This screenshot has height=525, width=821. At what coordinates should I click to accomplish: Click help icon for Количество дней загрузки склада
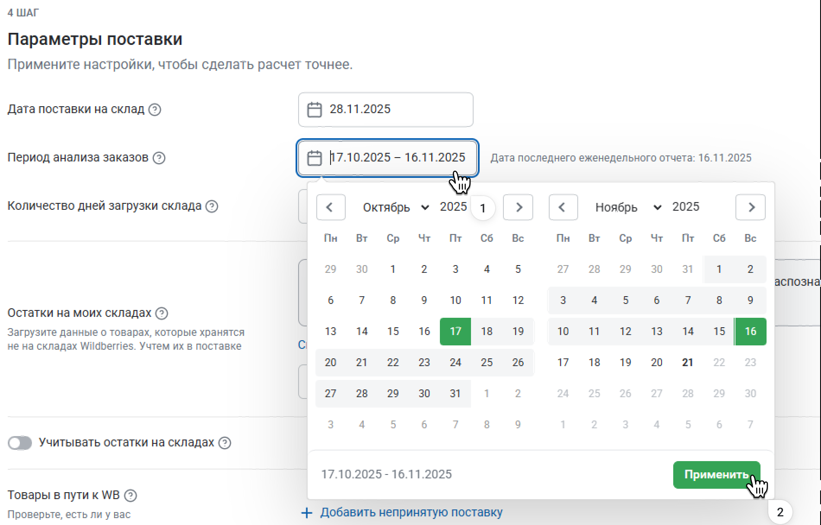tap(212, 206)
